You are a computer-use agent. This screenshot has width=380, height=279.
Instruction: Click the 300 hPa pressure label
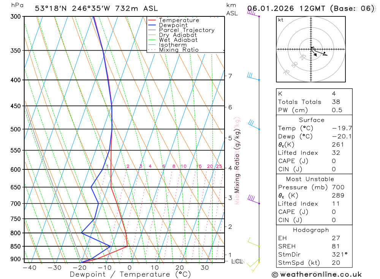point(16,16)
